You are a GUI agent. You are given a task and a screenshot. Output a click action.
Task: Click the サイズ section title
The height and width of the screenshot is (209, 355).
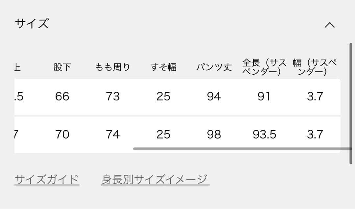point(32,24)
